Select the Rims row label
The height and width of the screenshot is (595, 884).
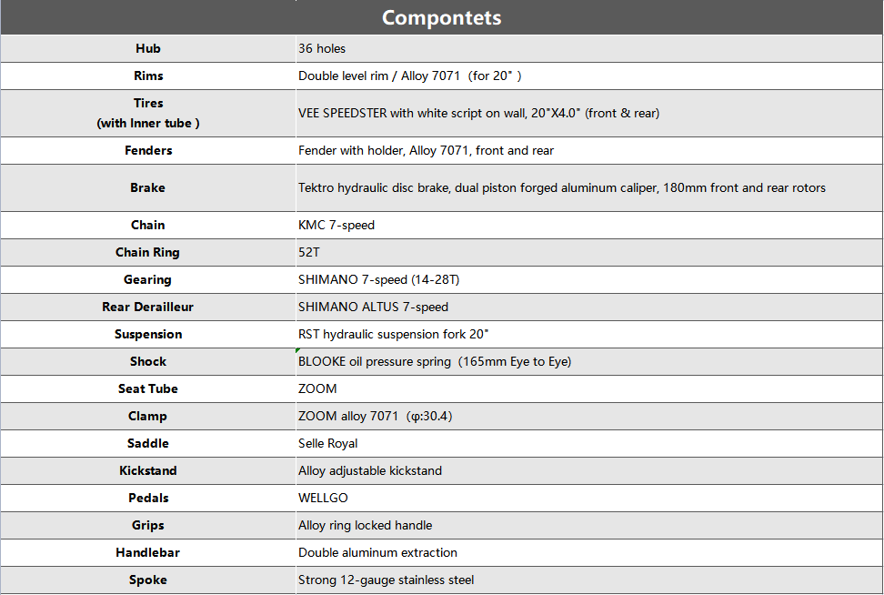(x=147, y=76)
